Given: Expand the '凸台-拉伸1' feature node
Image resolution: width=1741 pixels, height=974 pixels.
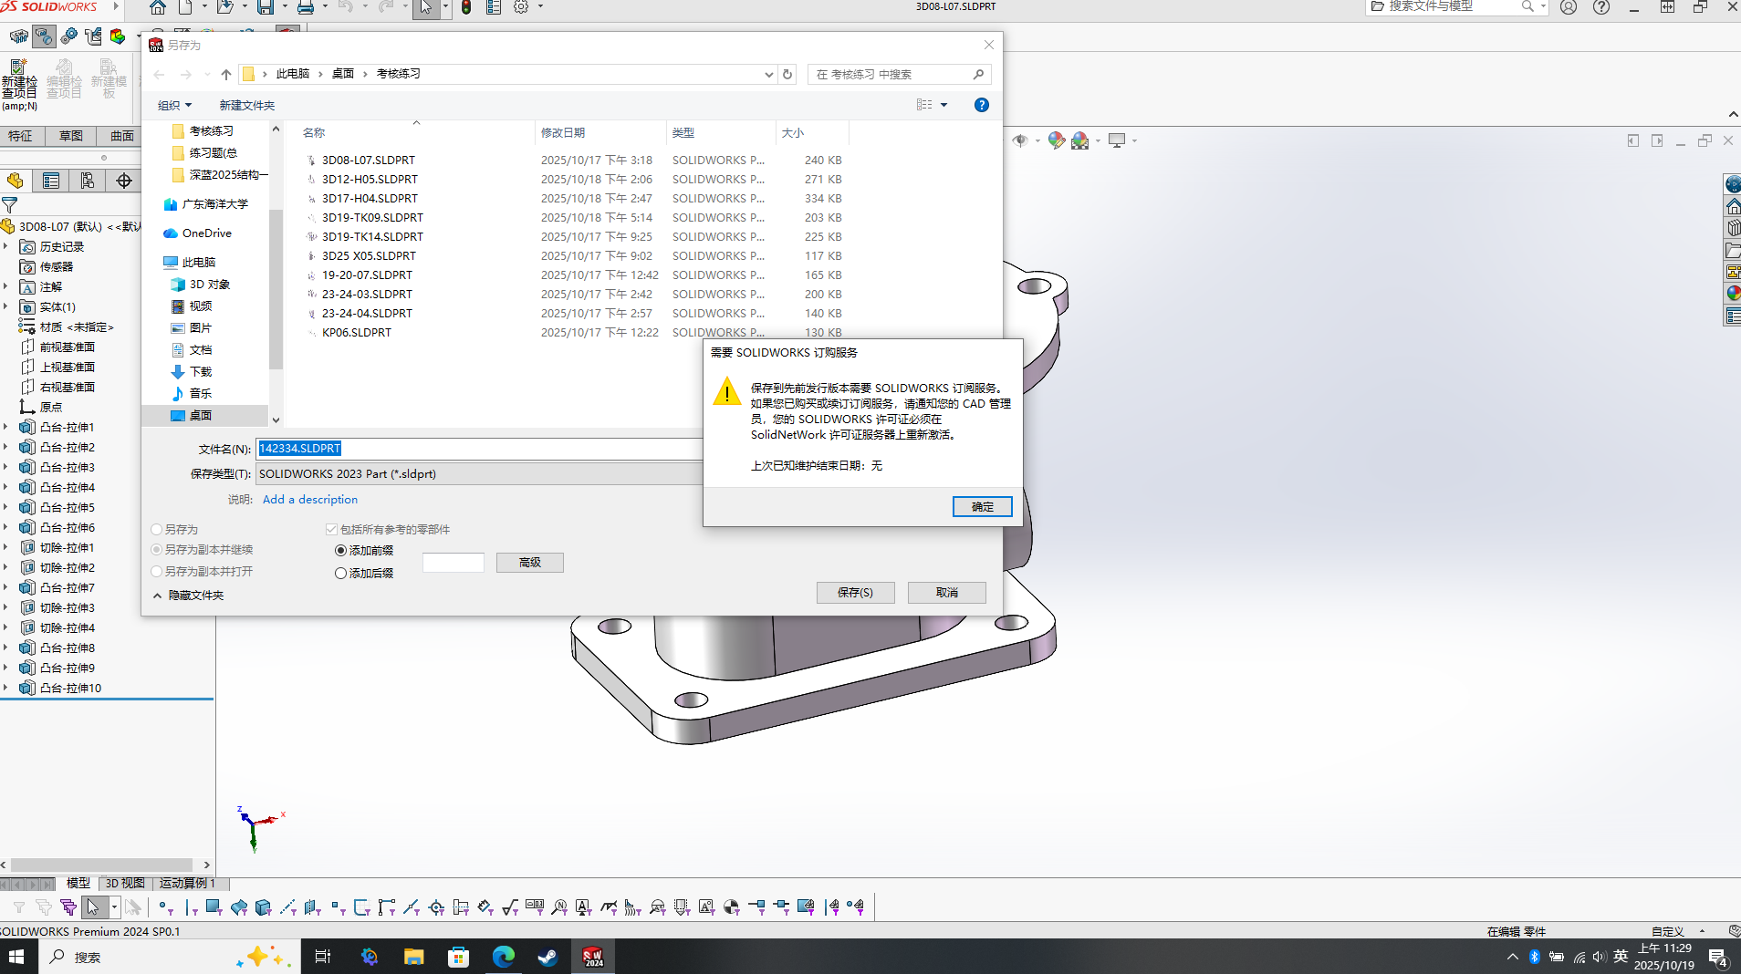Looking at the screenshot, I should pos(5,427).
